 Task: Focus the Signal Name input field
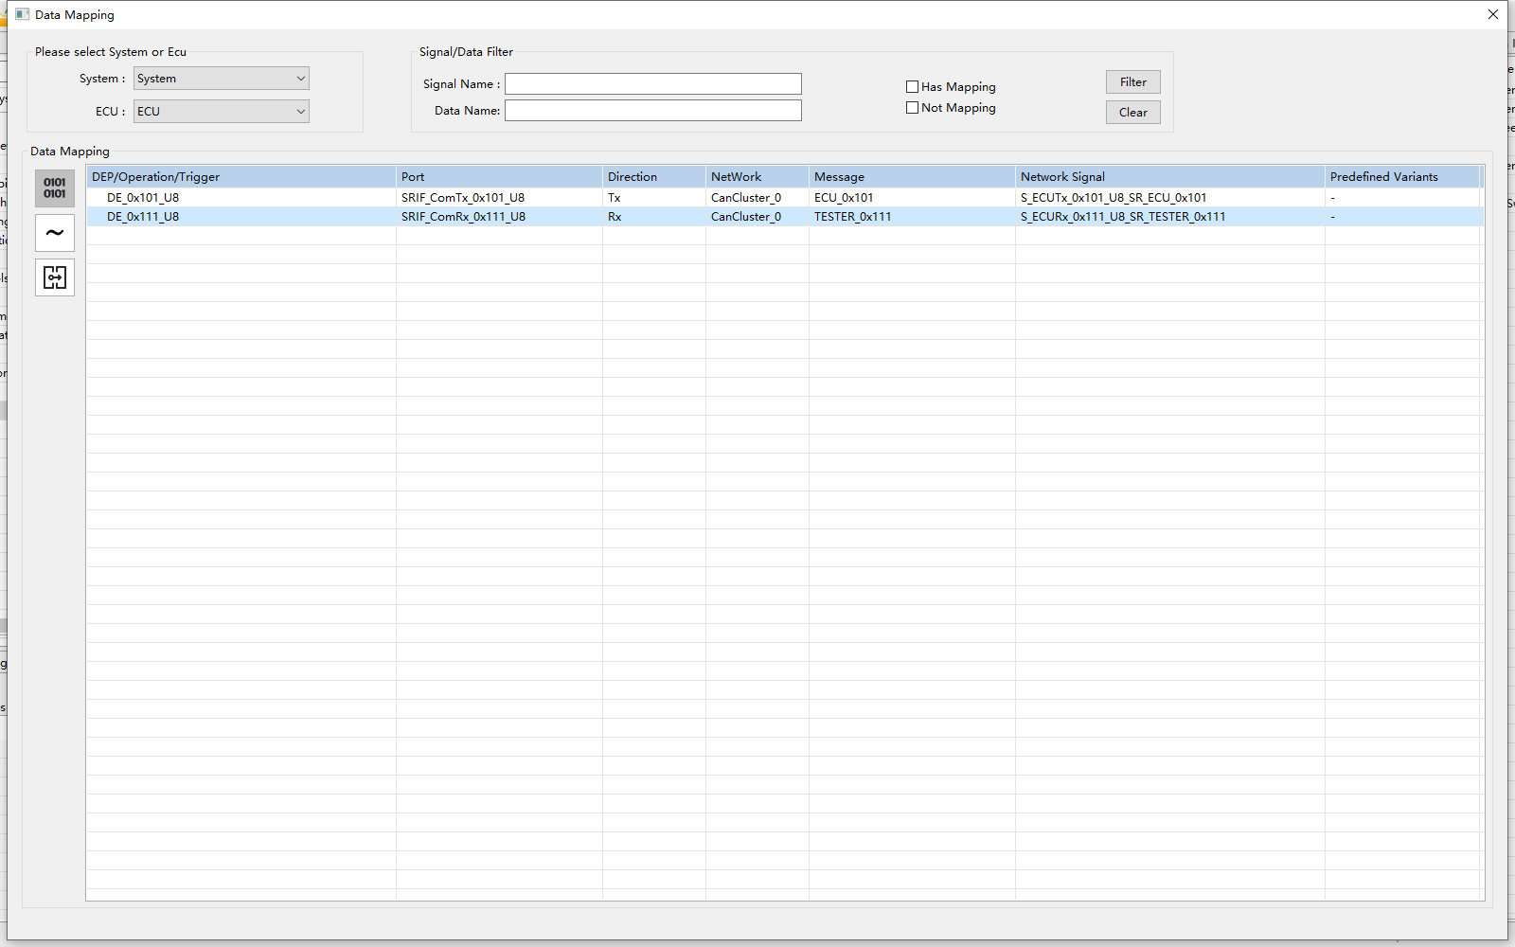tap(652, 84)
